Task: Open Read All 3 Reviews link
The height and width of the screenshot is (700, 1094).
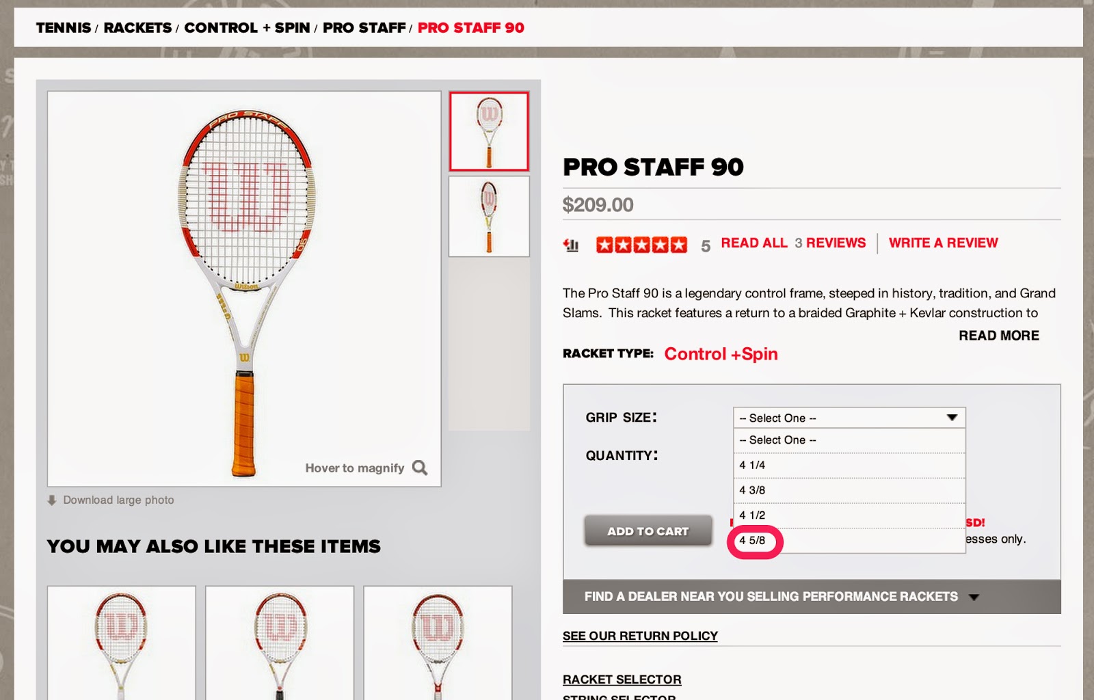Action: click(793, 243)
